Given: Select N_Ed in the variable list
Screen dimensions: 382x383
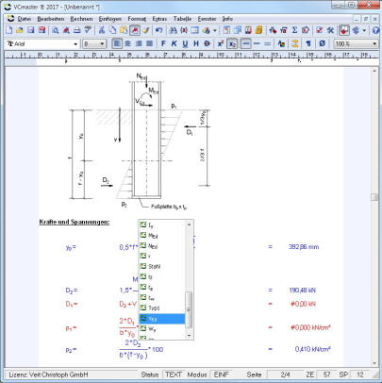Looking at the screenshot, I should [162, 246].
